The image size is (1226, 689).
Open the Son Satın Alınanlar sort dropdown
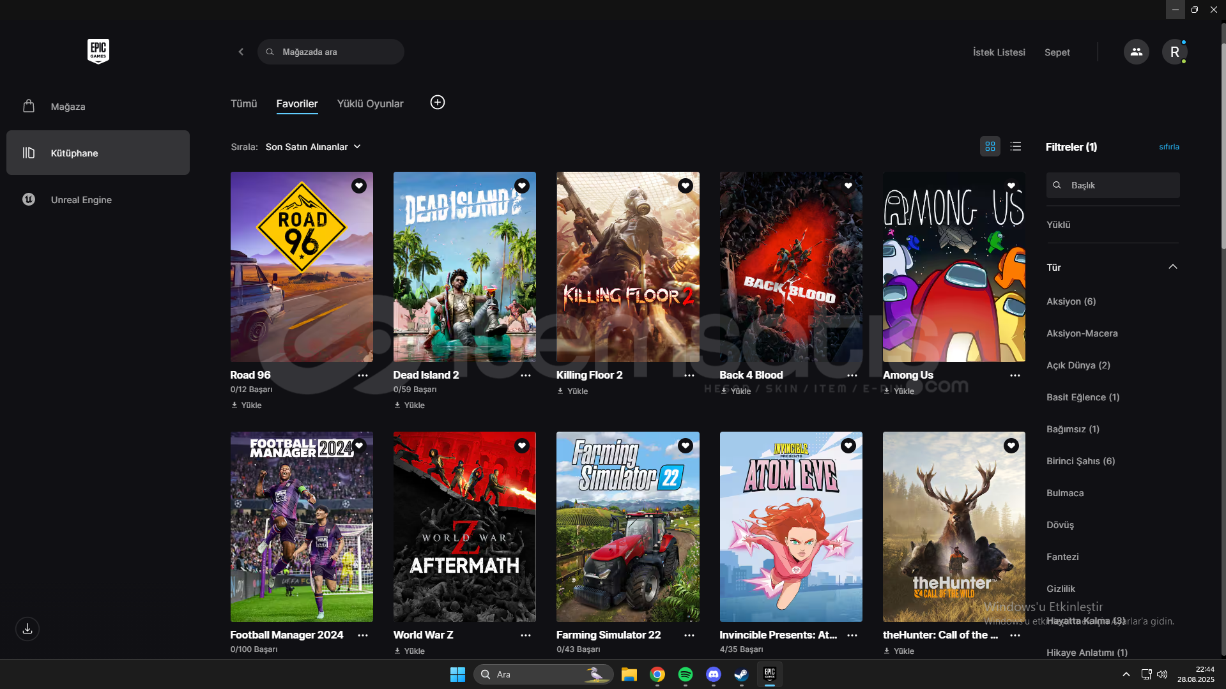tap(313, 147)
